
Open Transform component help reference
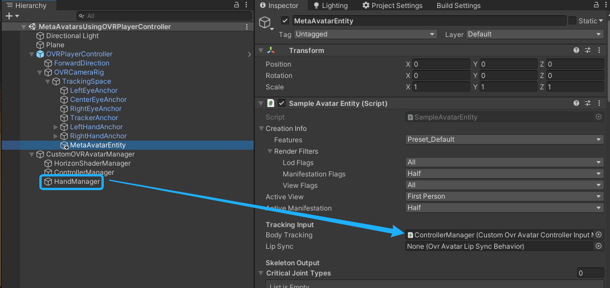click(x=576, y=51)
